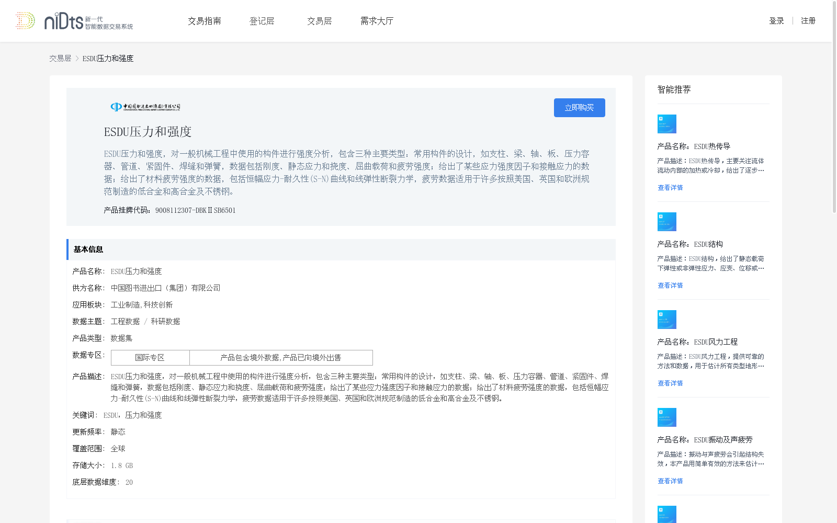Click supplier name 中国图书进出口（集团）有限公司
837x523 pixels.
(x=165, y=288)
